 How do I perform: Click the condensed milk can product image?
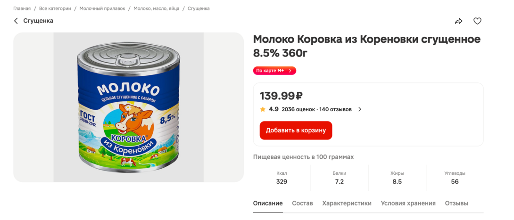click(128, 107)
